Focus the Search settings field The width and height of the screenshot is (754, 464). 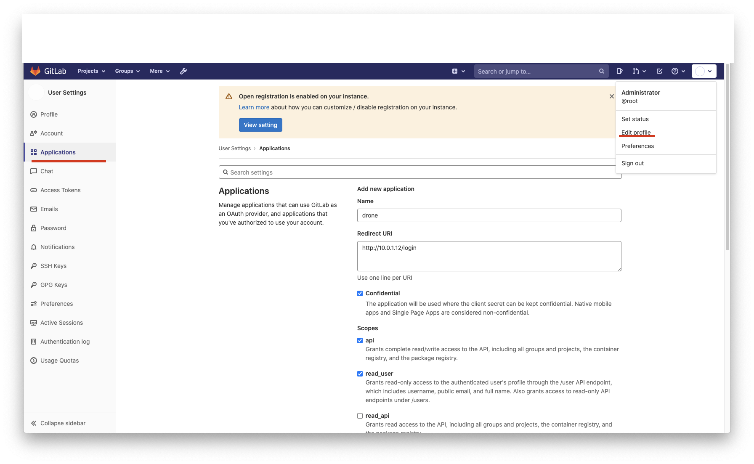pyautogui.click(x=420, y=172)
